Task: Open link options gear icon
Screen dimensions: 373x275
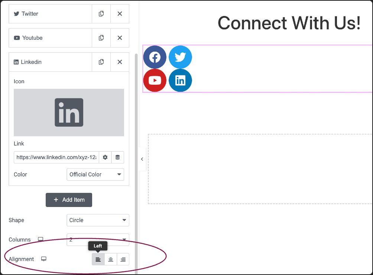Action: pyautogui.click(x=105, y=157)
